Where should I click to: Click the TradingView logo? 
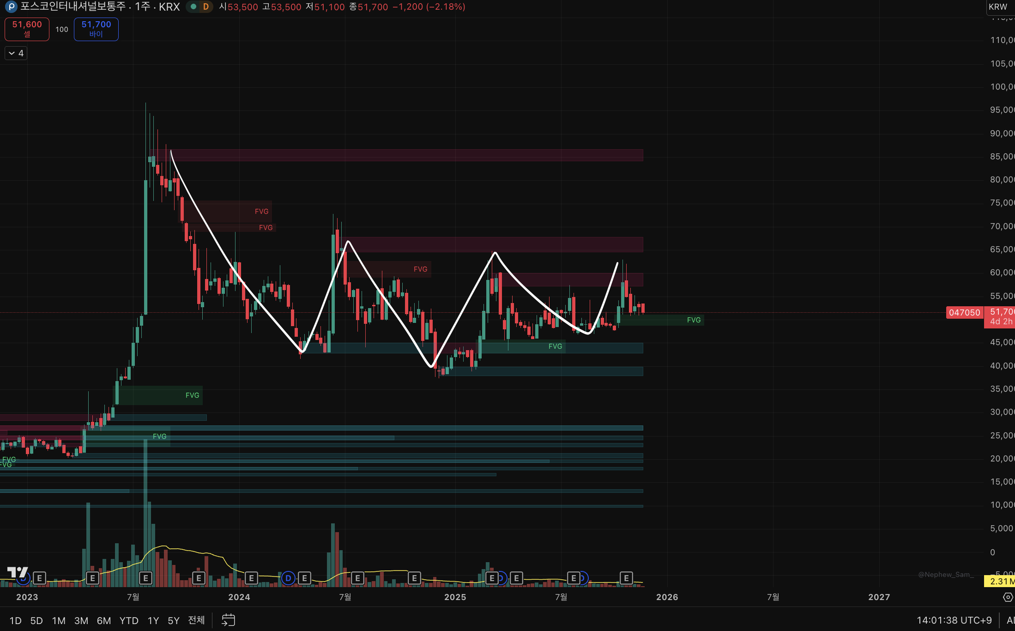(x=18, y=572)
